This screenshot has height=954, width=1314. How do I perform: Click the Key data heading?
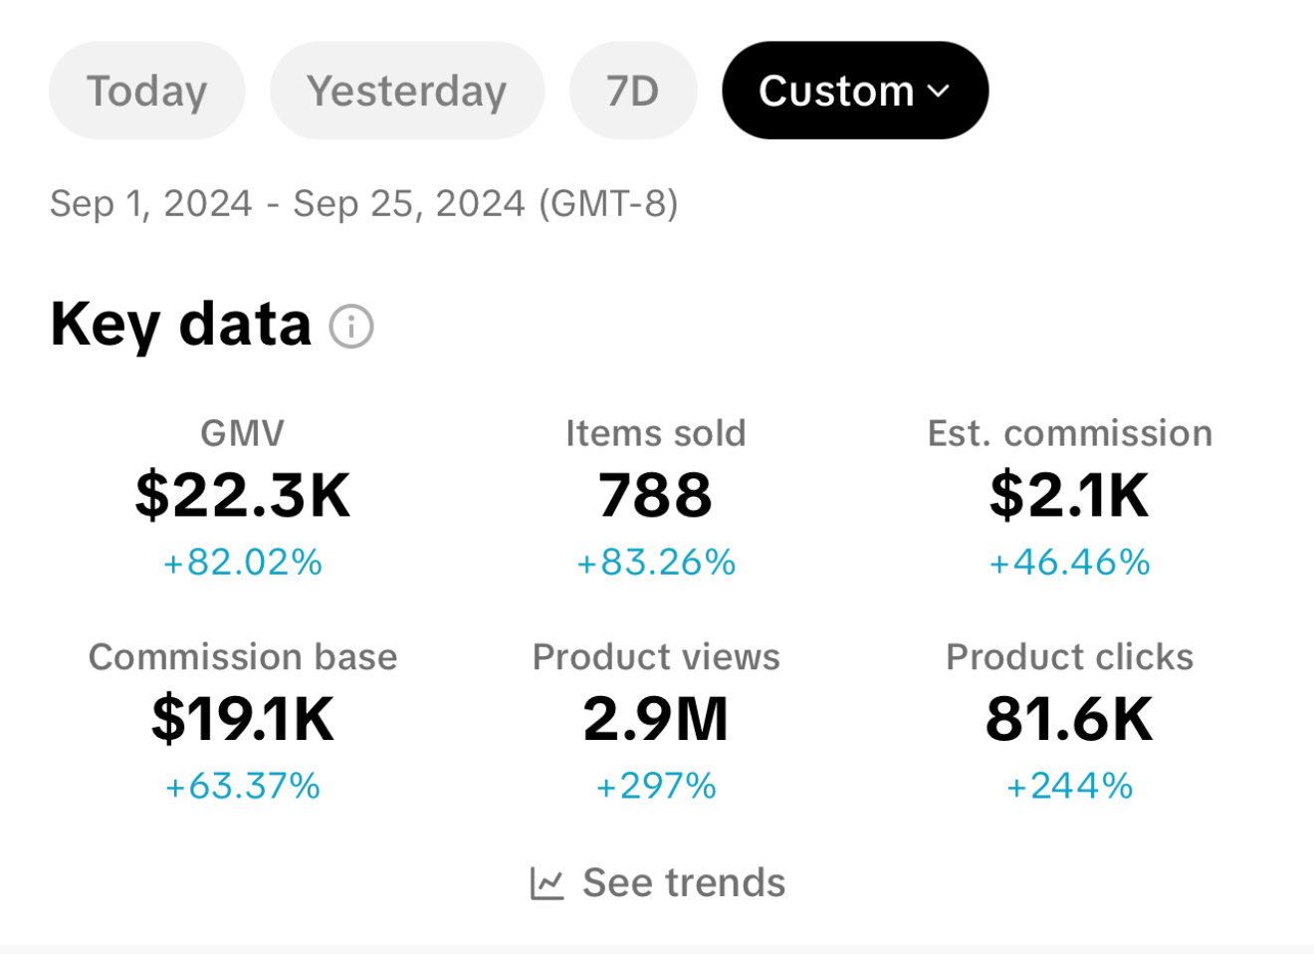pyautogui.click(x=181, y=325)
